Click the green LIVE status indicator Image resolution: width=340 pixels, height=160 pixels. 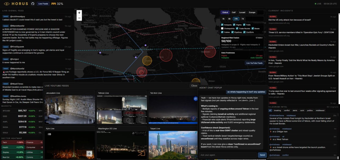318,4
